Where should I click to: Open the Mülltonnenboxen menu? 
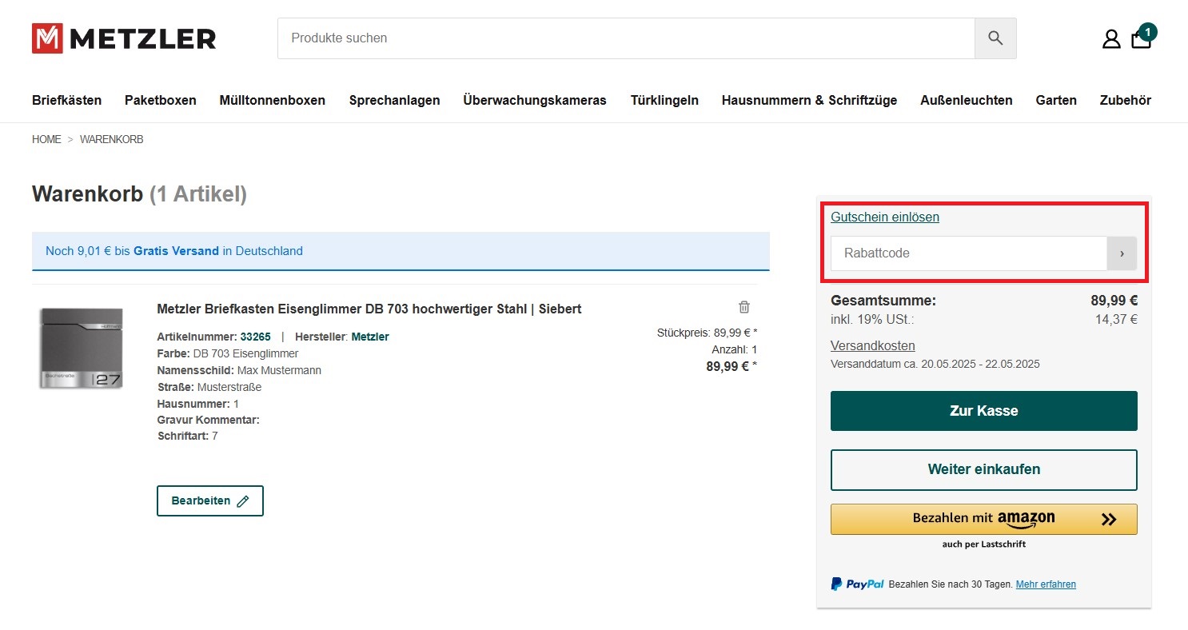[x=273, y=101]
